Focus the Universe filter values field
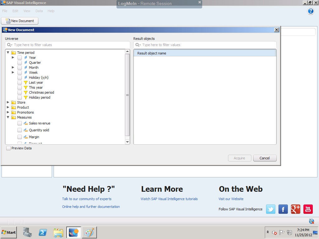 click(x=68, y=45)
